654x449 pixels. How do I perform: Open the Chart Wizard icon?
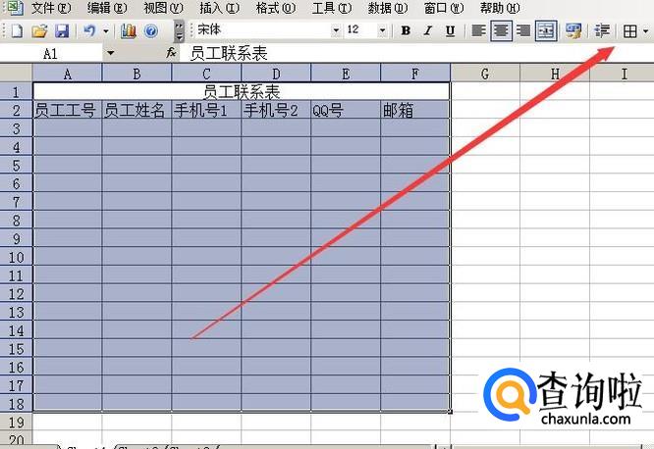pyautogui.click(x=129, y=30)
